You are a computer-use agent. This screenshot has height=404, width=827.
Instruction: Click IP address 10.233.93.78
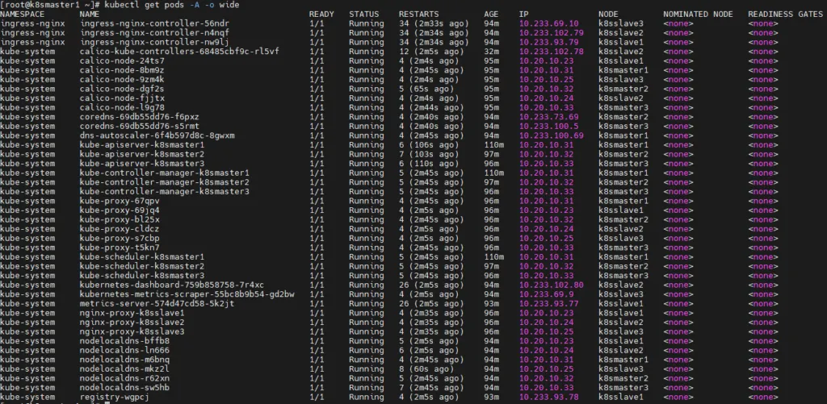(x=548, y=398)
